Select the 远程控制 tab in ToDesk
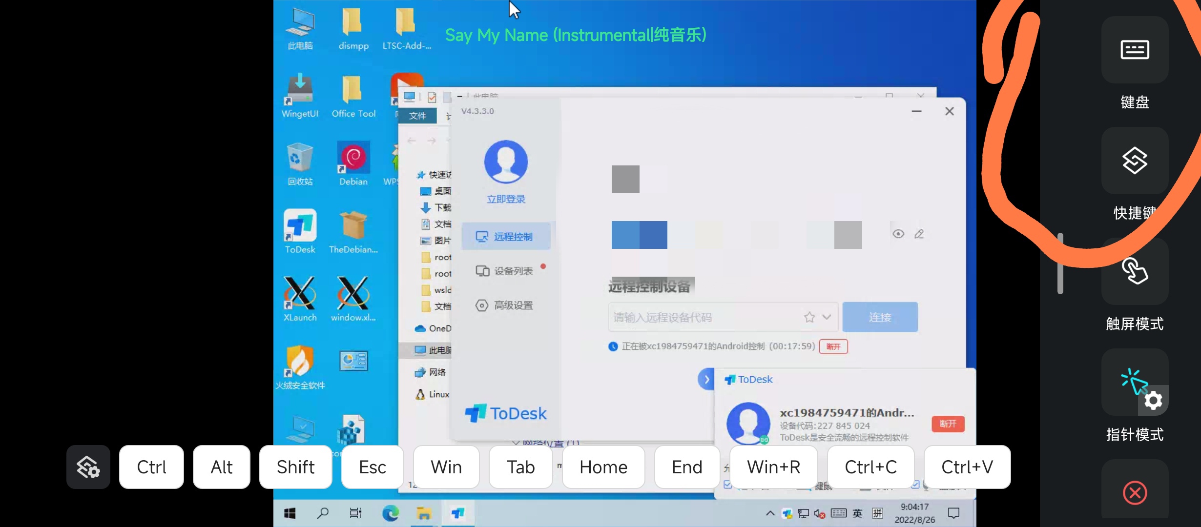 (506, 237)
